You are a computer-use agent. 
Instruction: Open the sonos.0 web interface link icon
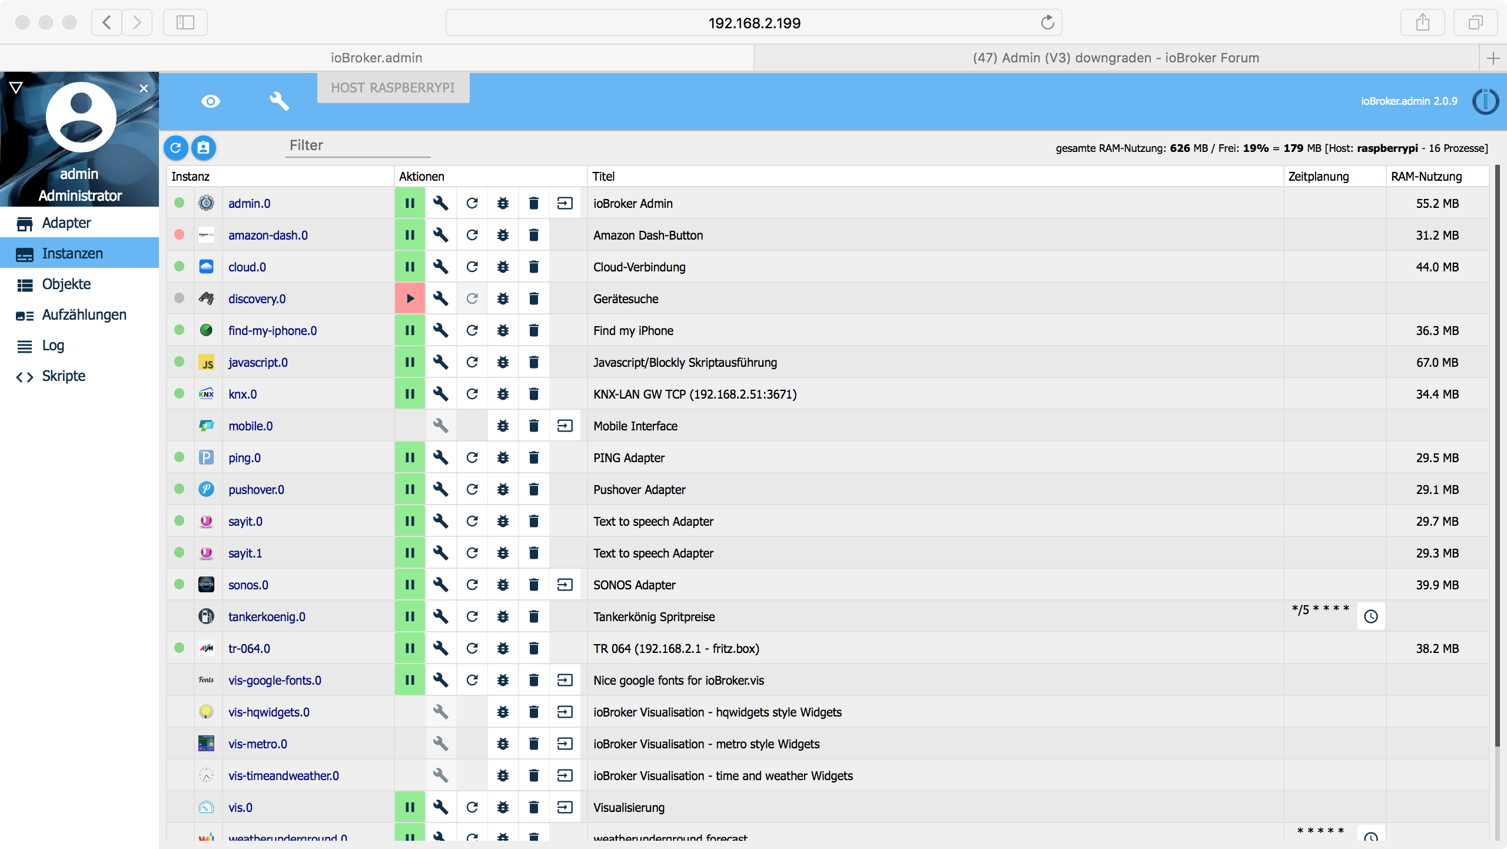[x=565, y=585]
